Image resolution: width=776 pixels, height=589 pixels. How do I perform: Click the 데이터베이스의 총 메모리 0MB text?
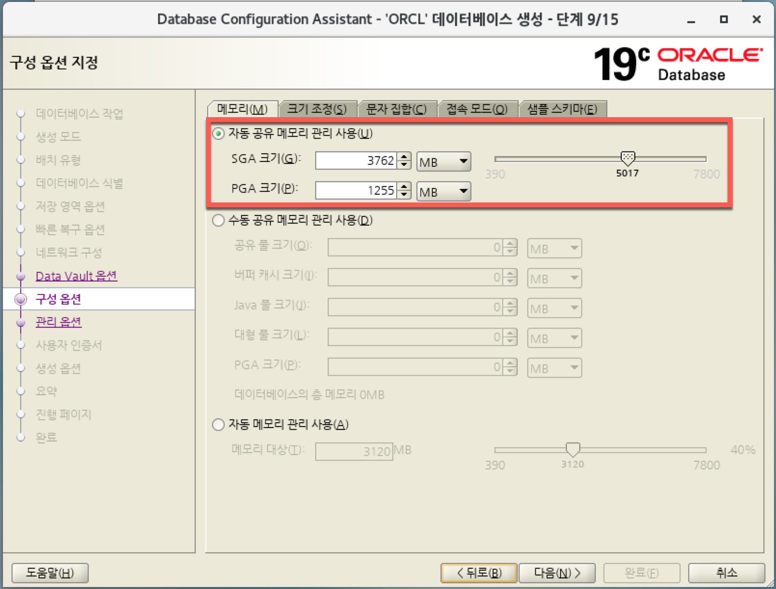tap(309, 395)
